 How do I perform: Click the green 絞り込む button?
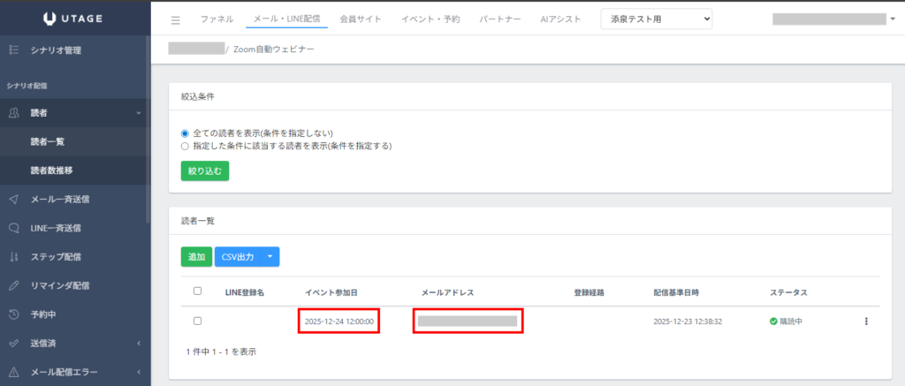(204, 170)
